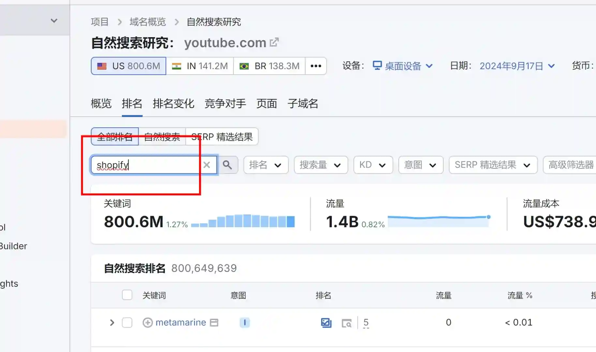Click the add keyword plus icon for metamarine

[x=147, y=323]
